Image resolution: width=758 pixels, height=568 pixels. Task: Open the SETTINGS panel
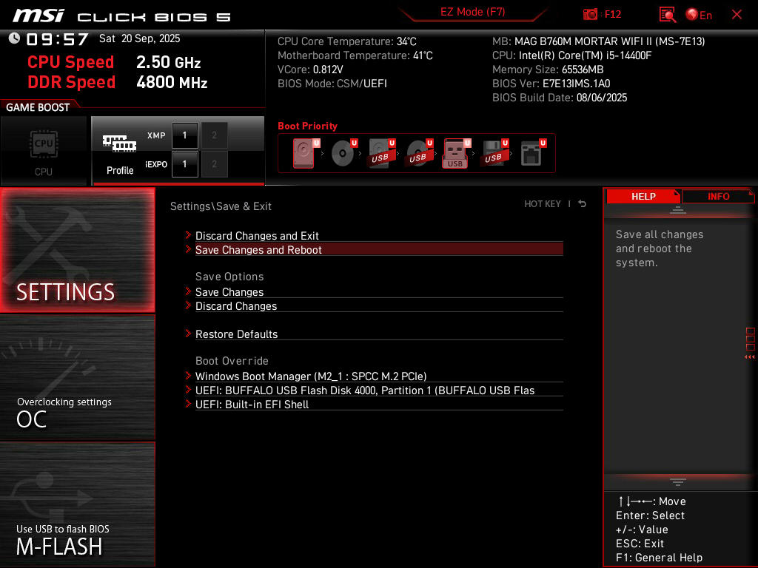[x=77, y=250]
